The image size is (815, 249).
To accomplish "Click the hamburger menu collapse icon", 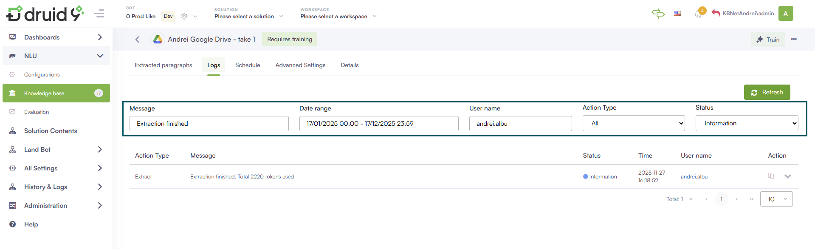I will tap(99, 14).
